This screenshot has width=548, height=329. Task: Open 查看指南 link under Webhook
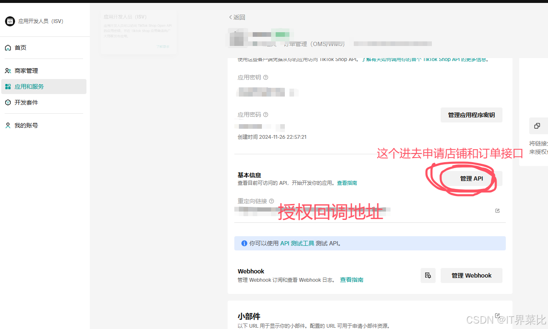352,280
